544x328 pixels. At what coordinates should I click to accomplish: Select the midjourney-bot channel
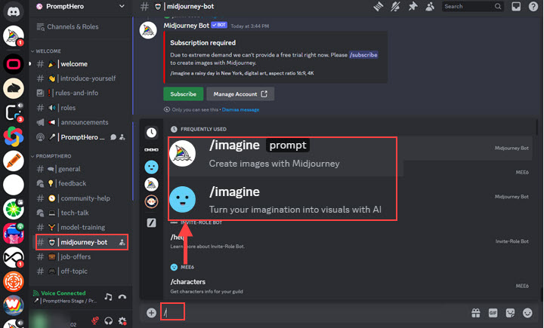[x=82, y=242]
